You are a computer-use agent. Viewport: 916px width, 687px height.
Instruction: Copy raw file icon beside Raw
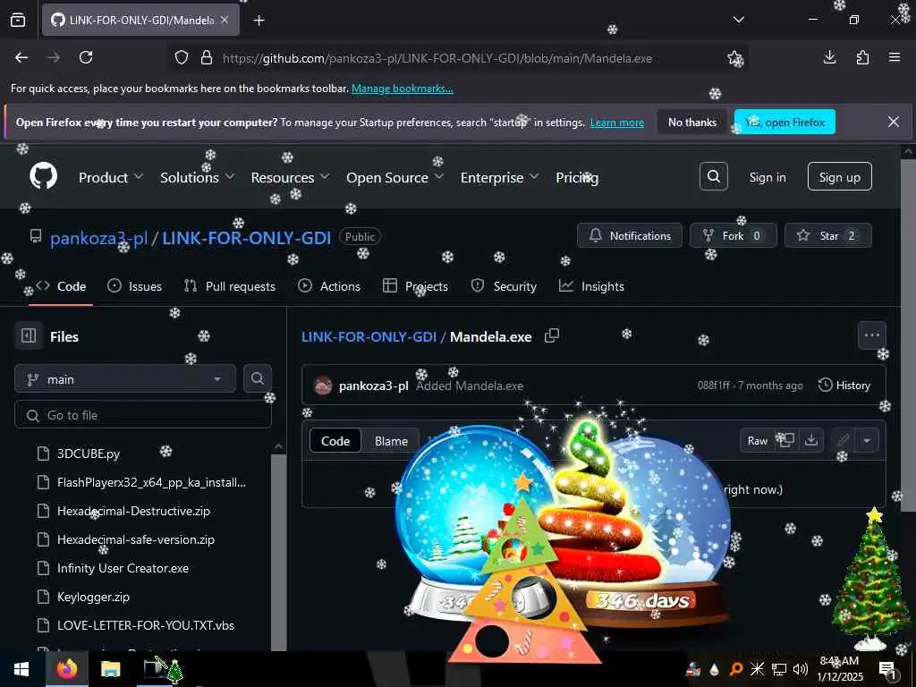(785, 440)
